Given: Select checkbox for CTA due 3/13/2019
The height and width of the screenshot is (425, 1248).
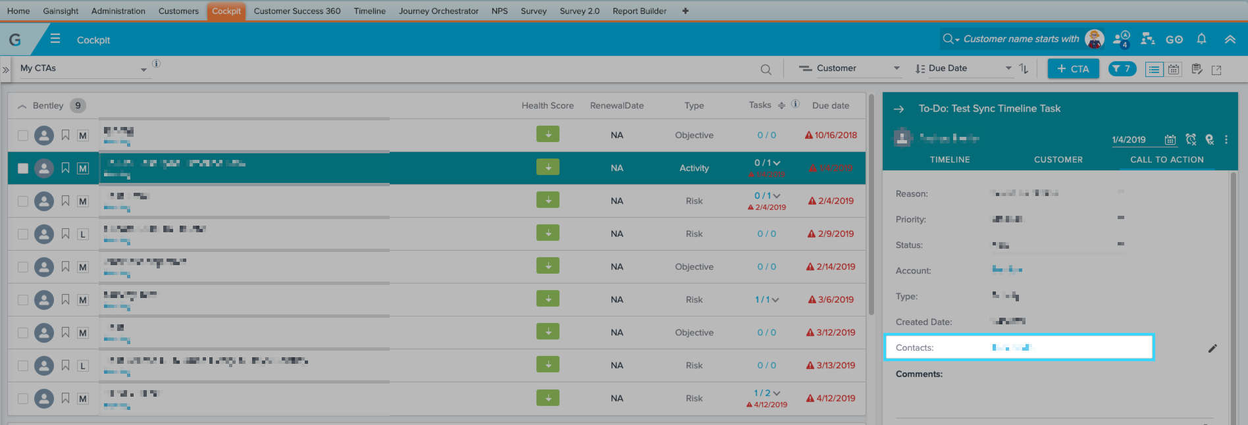Looking at the screenshot, I should point(23,366).
